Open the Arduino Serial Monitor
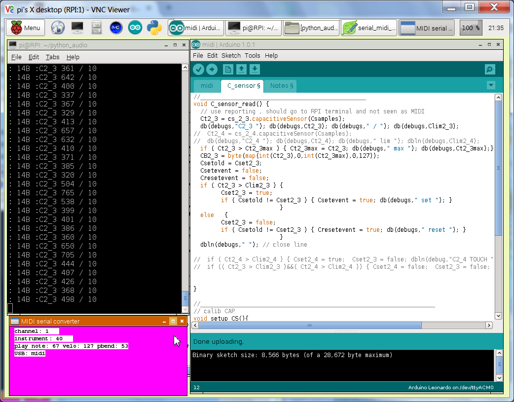The image size is (514, 402). [490, 70]
